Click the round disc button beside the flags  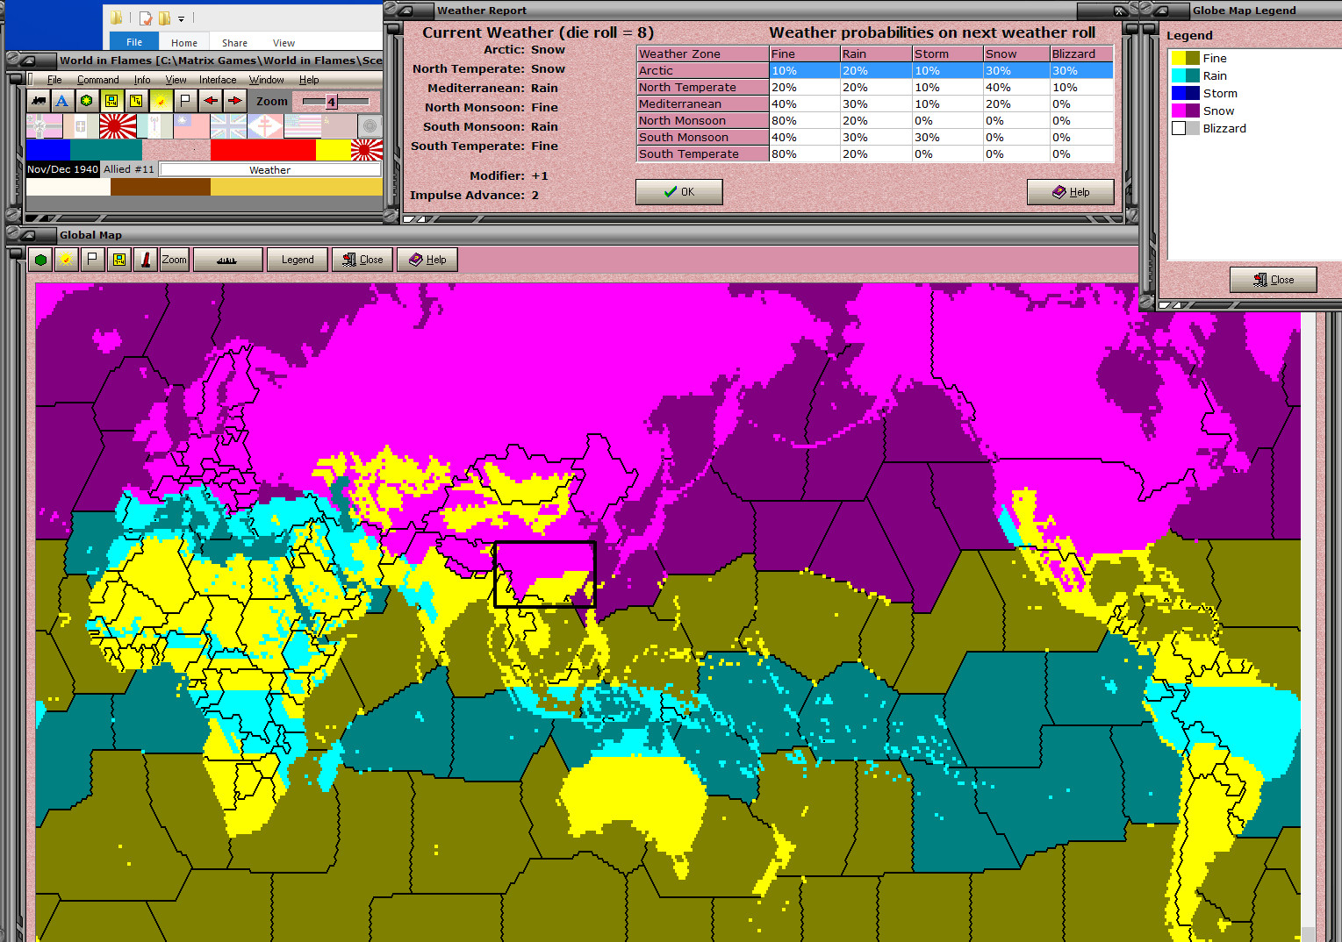(370, 126)
